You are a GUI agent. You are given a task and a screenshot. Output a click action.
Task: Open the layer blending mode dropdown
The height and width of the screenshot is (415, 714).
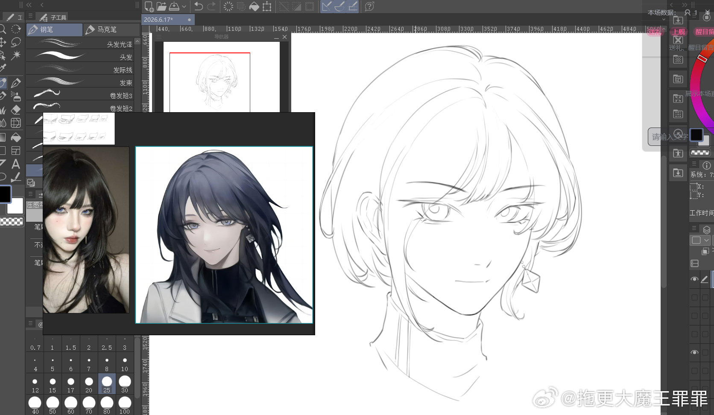click(x=700, y=240)
